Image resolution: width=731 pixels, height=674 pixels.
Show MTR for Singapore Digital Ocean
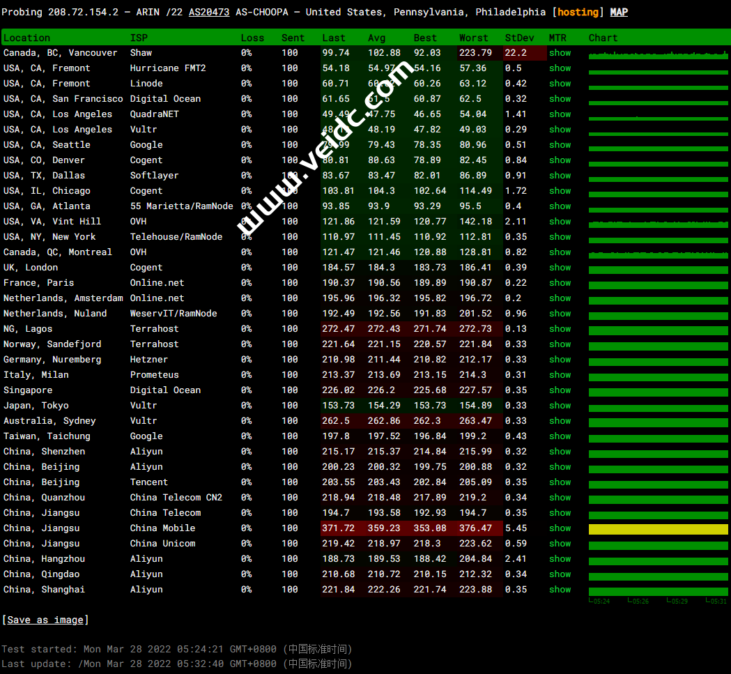[560, 390]
